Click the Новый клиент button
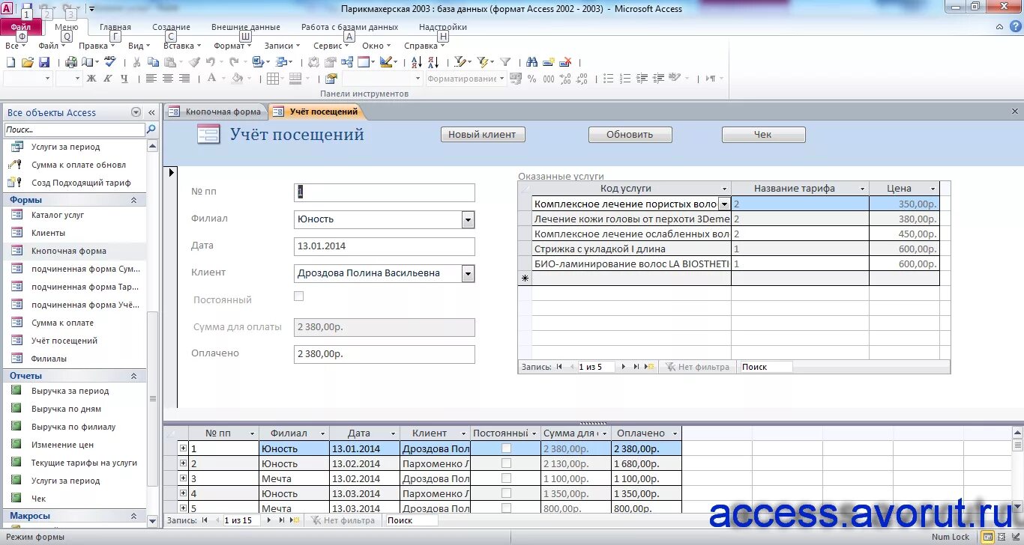Screen dimensions: 1024x545 482,135
